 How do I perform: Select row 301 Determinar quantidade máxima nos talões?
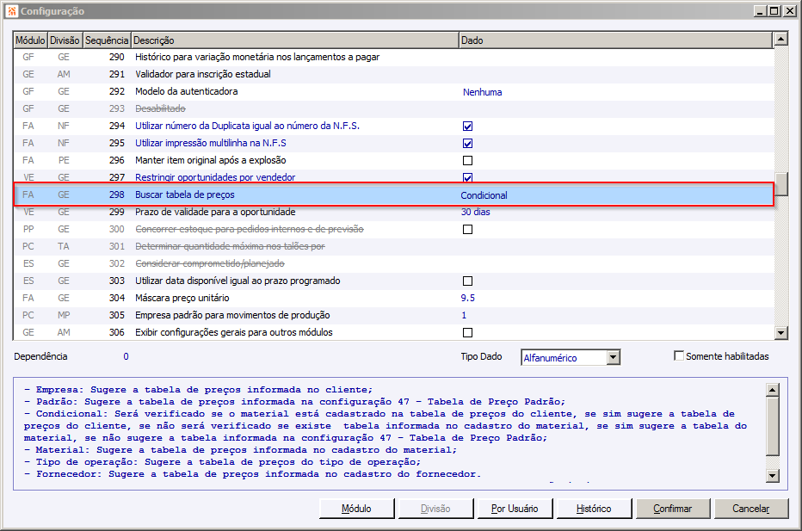[x=393, y=247]
